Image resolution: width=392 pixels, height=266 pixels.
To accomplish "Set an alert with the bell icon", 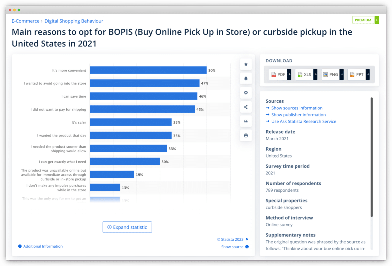I will [x=246, y=78].
